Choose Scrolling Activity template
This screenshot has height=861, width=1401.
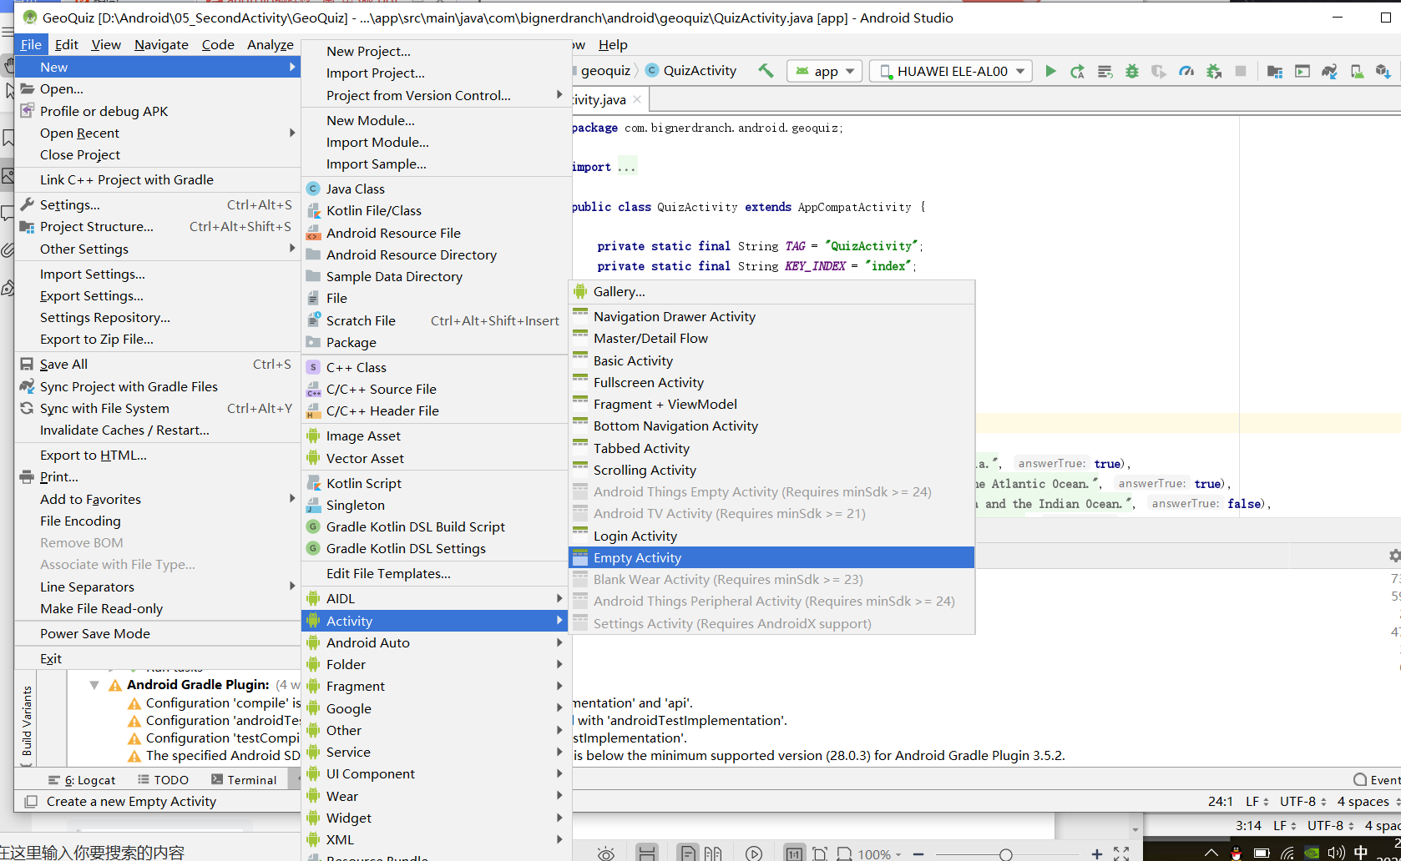point(771,470)
